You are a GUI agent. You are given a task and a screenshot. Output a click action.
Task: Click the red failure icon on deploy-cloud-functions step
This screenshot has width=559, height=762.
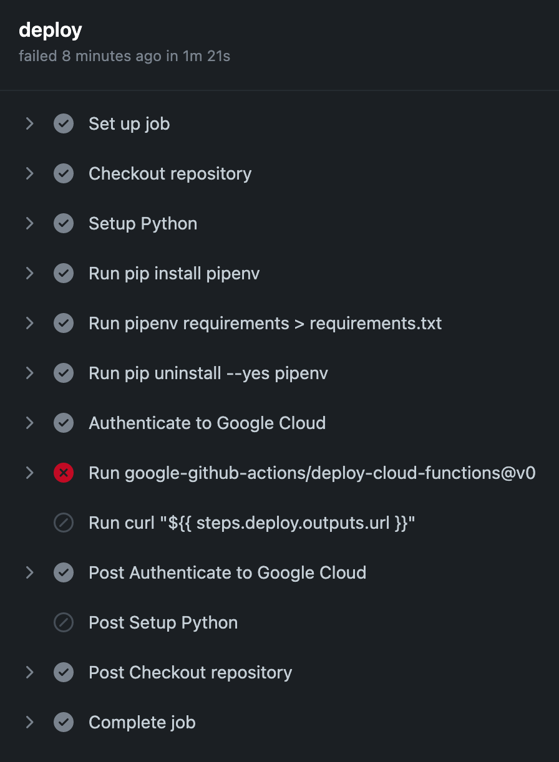point(63,473)
